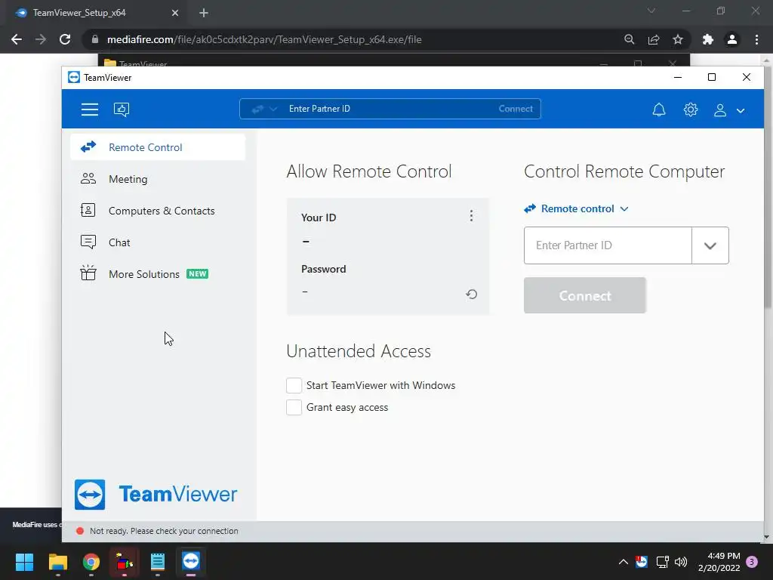Click the main Enter Partner ID input
Viewport: 773px width, 580px height.
pos(608,245)
